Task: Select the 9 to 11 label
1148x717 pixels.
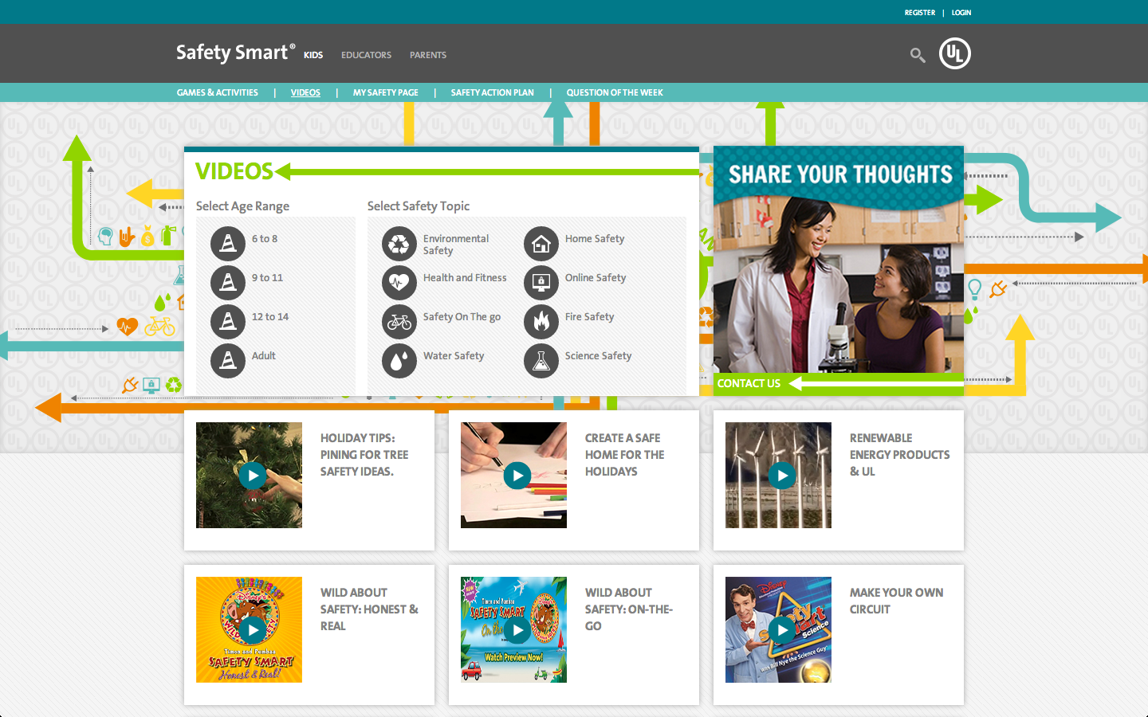Action: [267, 277]
